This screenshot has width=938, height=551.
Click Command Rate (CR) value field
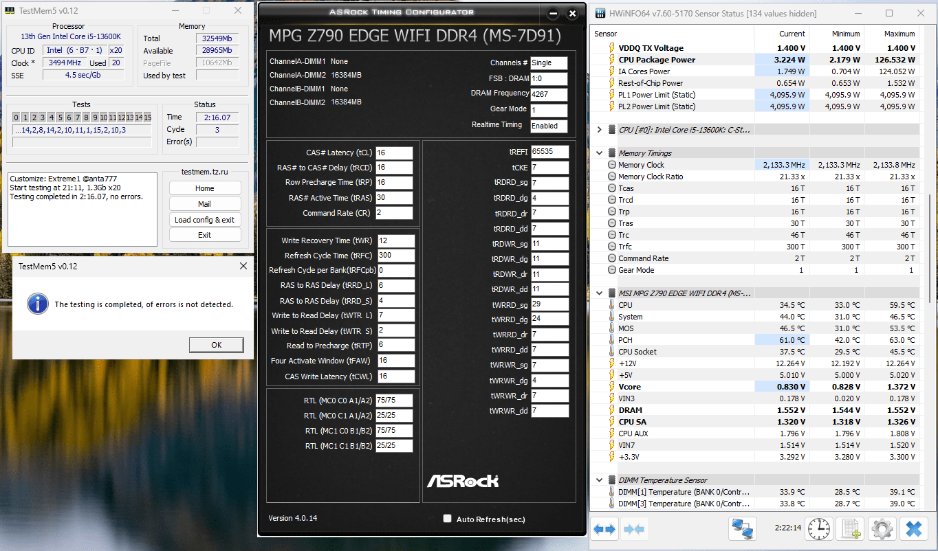pos(395,213)
